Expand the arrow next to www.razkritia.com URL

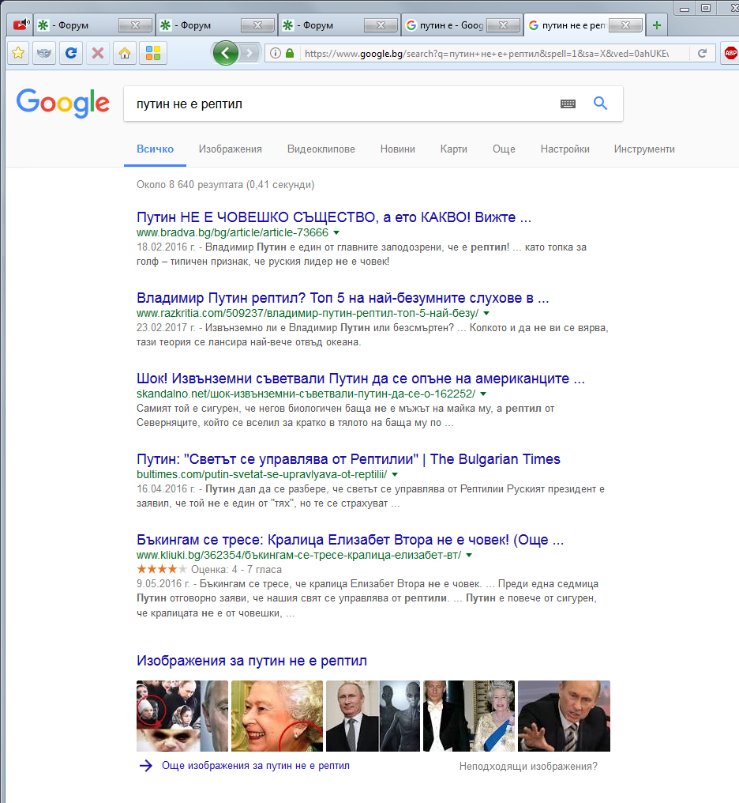click(486, 314)
